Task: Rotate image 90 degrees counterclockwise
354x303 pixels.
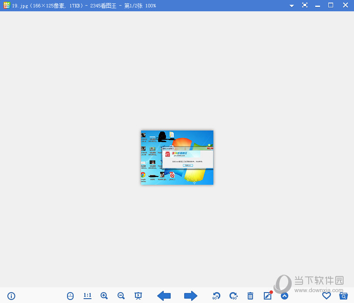Action: pyautogui.click(x=216, y=296)
